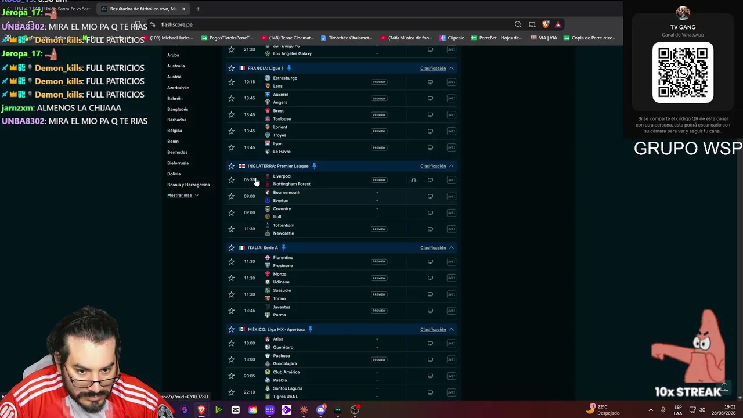Open a new browser tab with plus button

pyautogui.click(x=198, y=9)
